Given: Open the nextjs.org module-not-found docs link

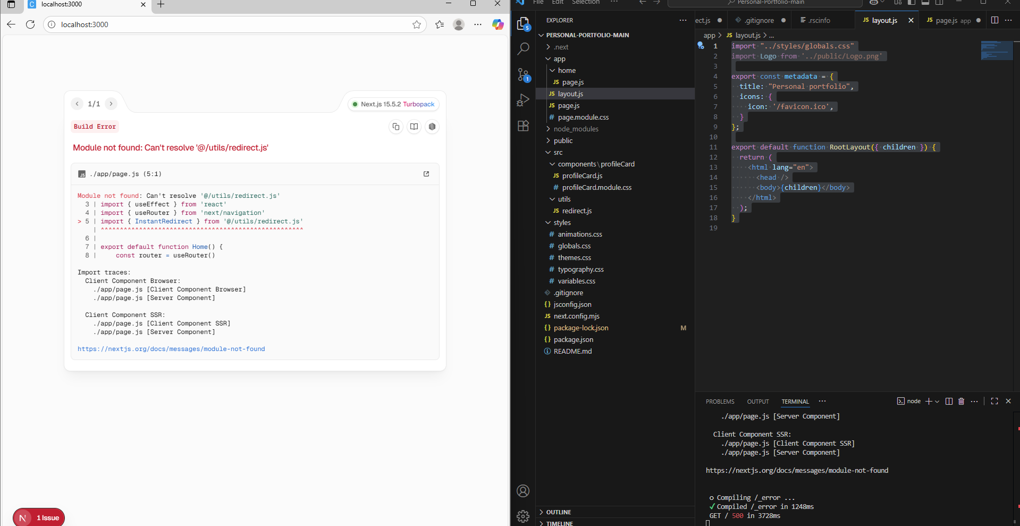Looking at the screenshot, I should coord(171,349).
